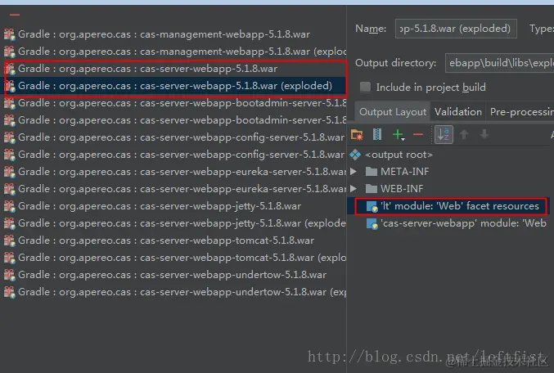Click the red minus remove-artifact icon above the list

[x=15, y=15]
